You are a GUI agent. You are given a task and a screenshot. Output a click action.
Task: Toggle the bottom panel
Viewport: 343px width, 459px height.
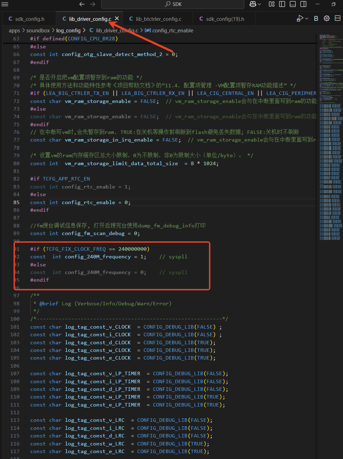click(293, 4)
